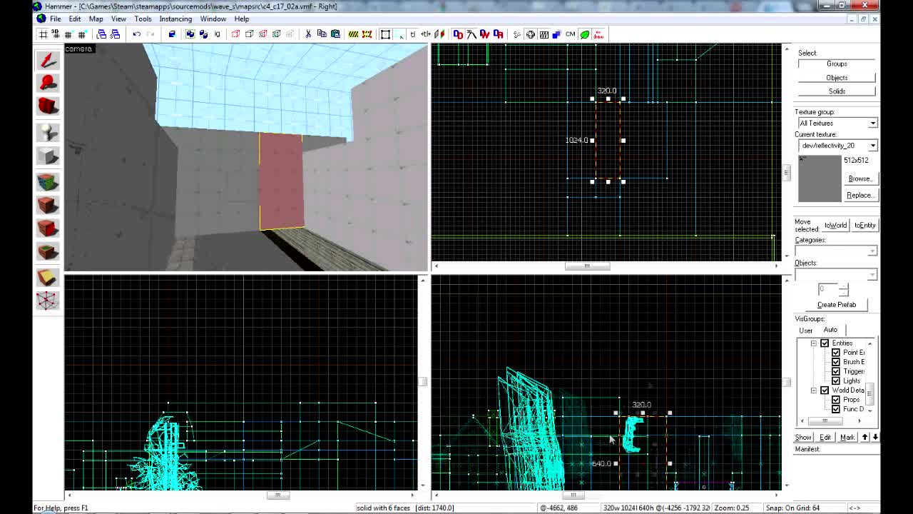The width and height of the screenshot is (913, 514).
Task: Select the Block creation tool
Action: point(47,156)
